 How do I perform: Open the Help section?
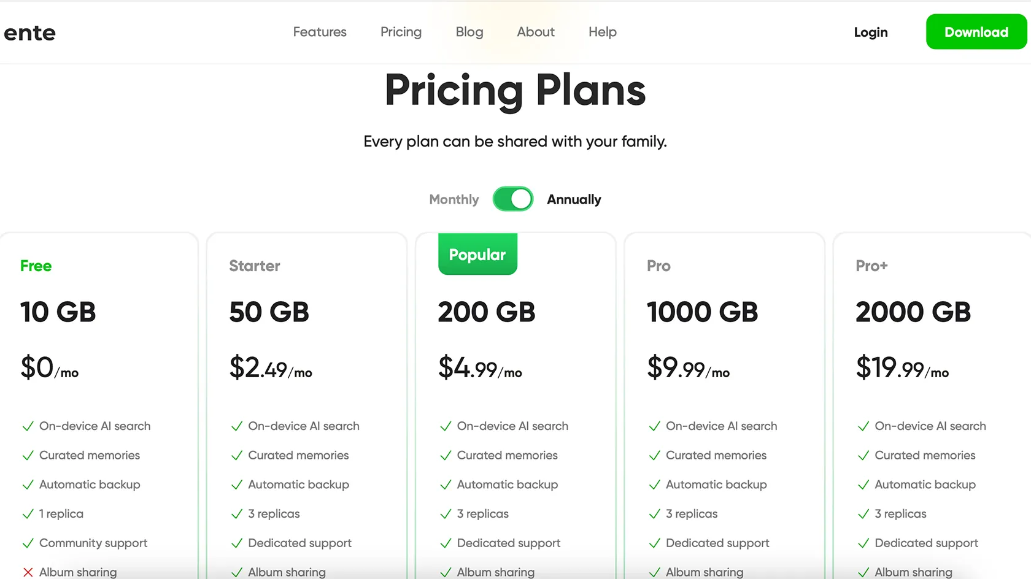(602, 32)
